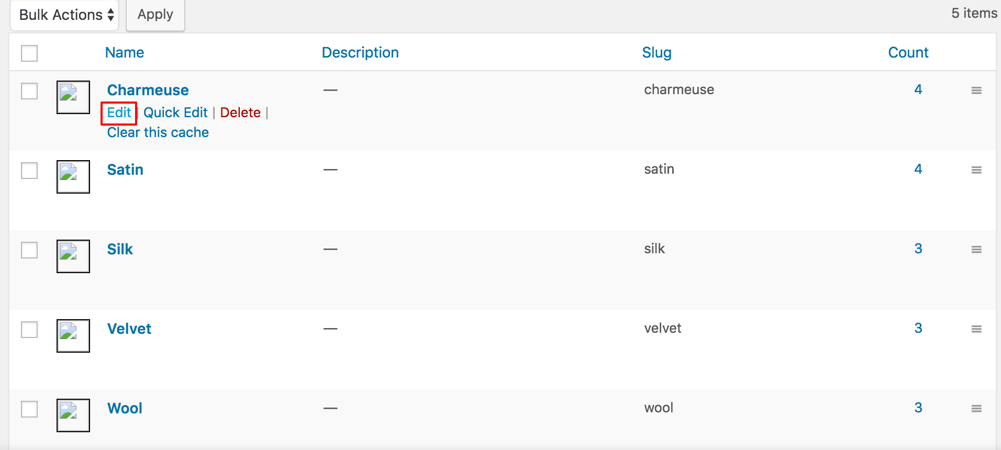Delete the Charmeuse term
The width and height of the screenshot is (1001, 450).
240,113
